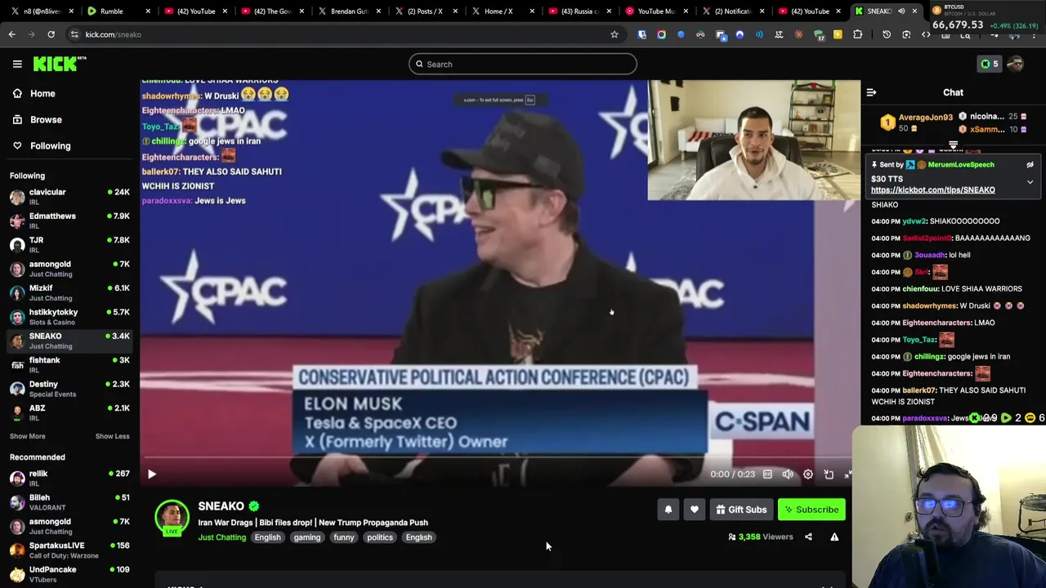Toggle stream notifications bell button
Image resolution: width=1046 pixels, height=588 pixels.
668,510
